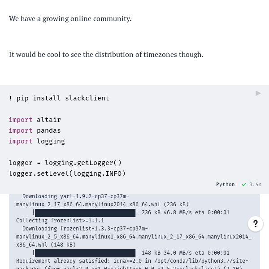Click the frozenlist download progress bar
269x269 pixels.
point(85,253)
